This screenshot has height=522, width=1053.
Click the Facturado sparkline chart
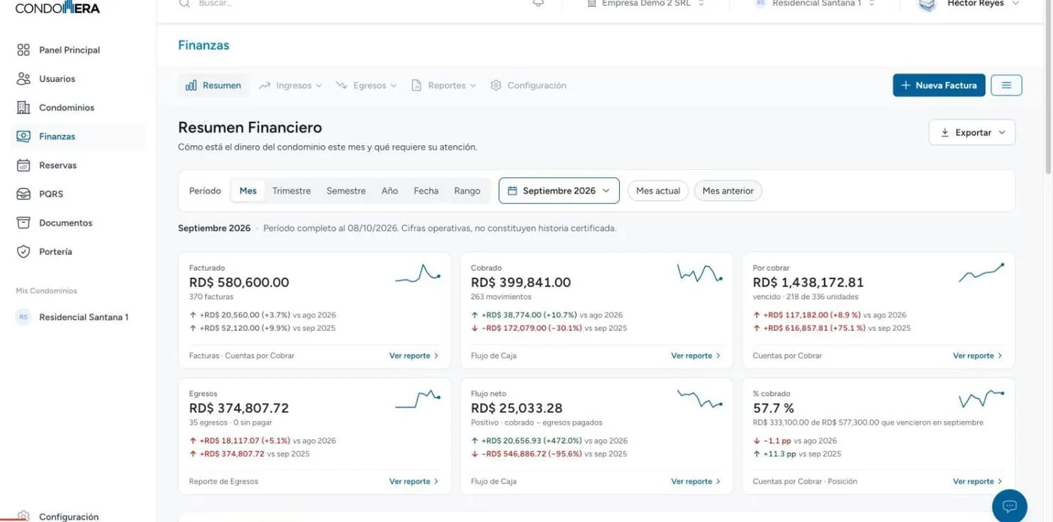point(418,275)
